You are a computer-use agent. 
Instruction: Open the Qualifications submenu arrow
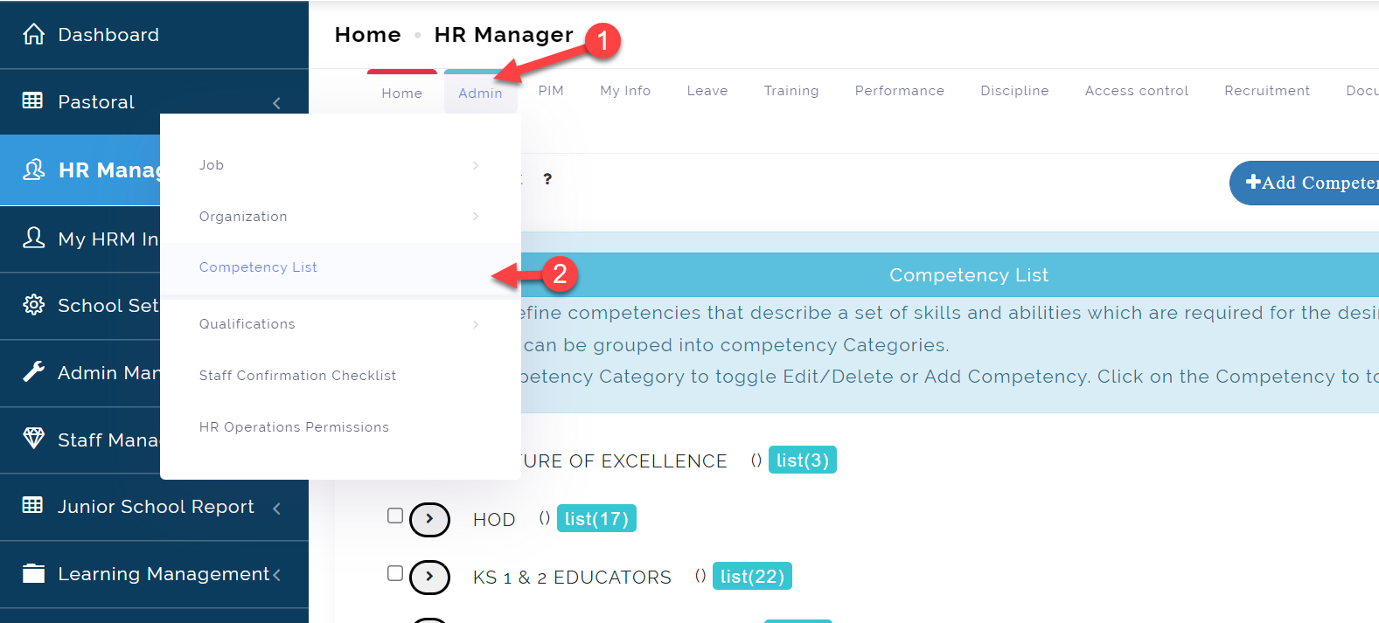coord(476,324)
